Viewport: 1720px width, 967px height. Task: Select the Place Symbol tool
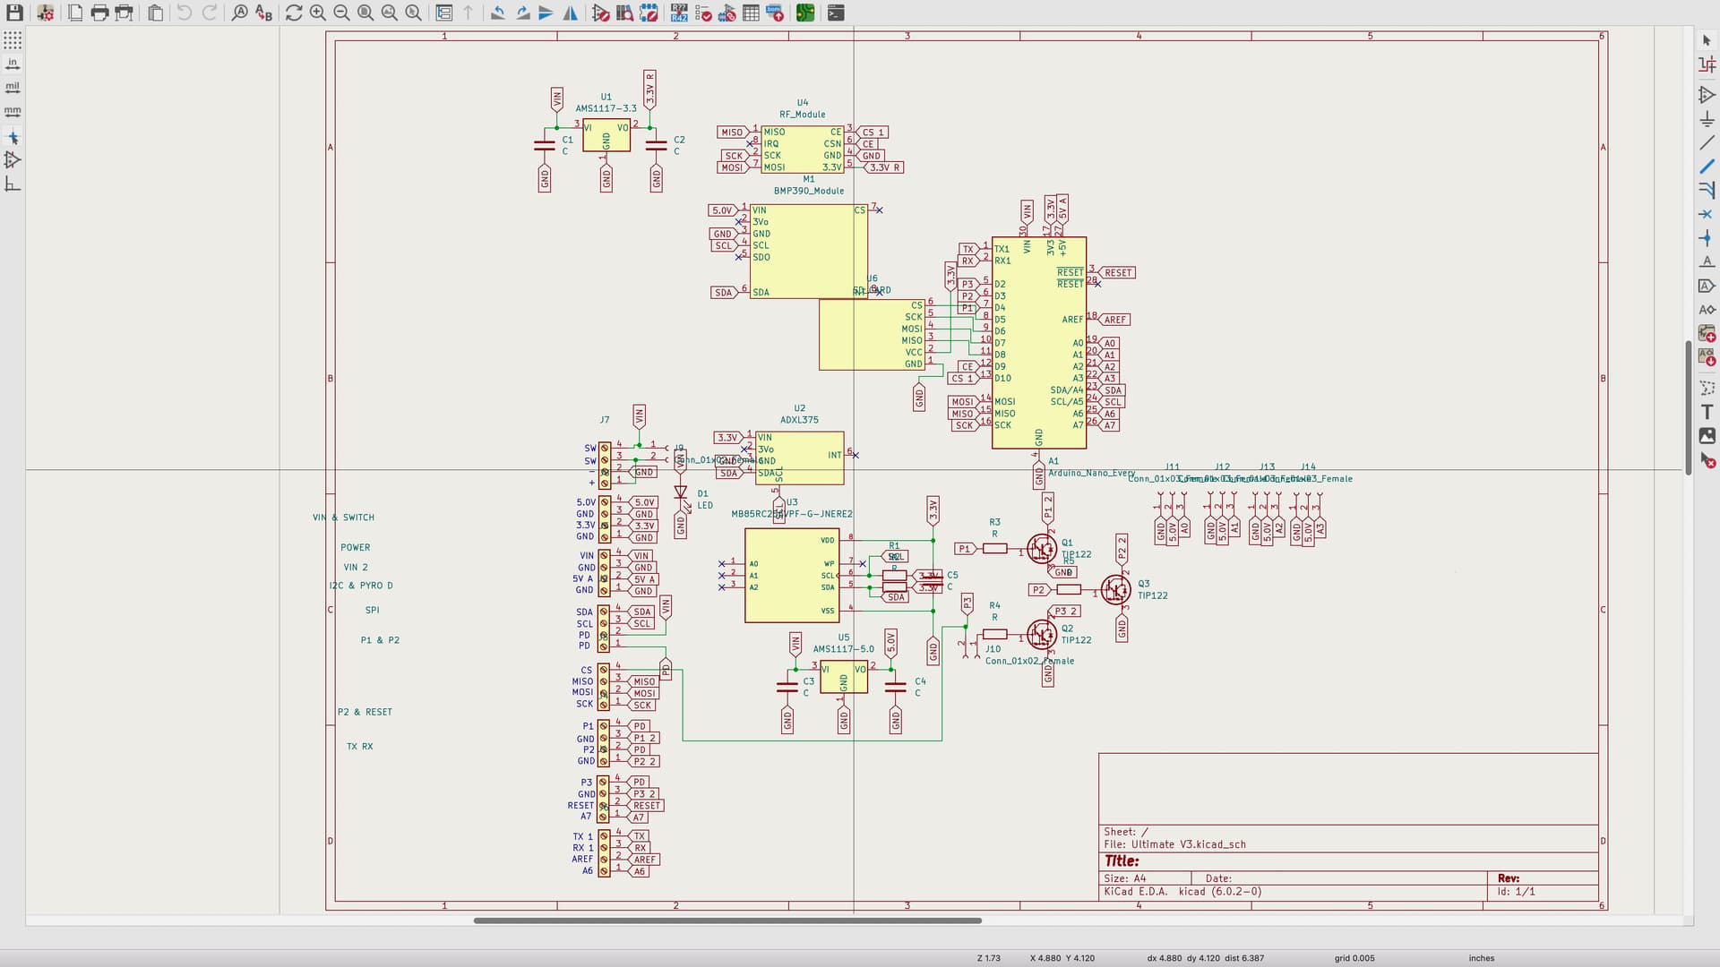(x=1707, y=94)
